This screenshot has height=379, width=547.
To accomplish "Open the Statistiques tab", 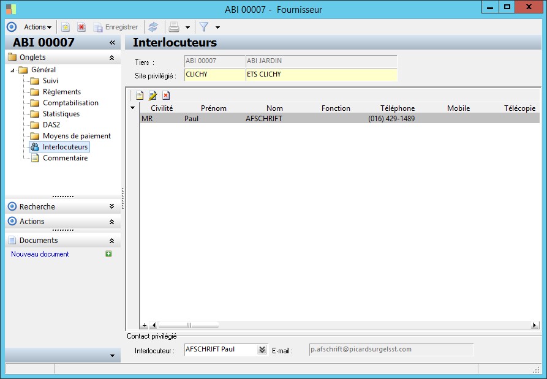I will [61, 114].
